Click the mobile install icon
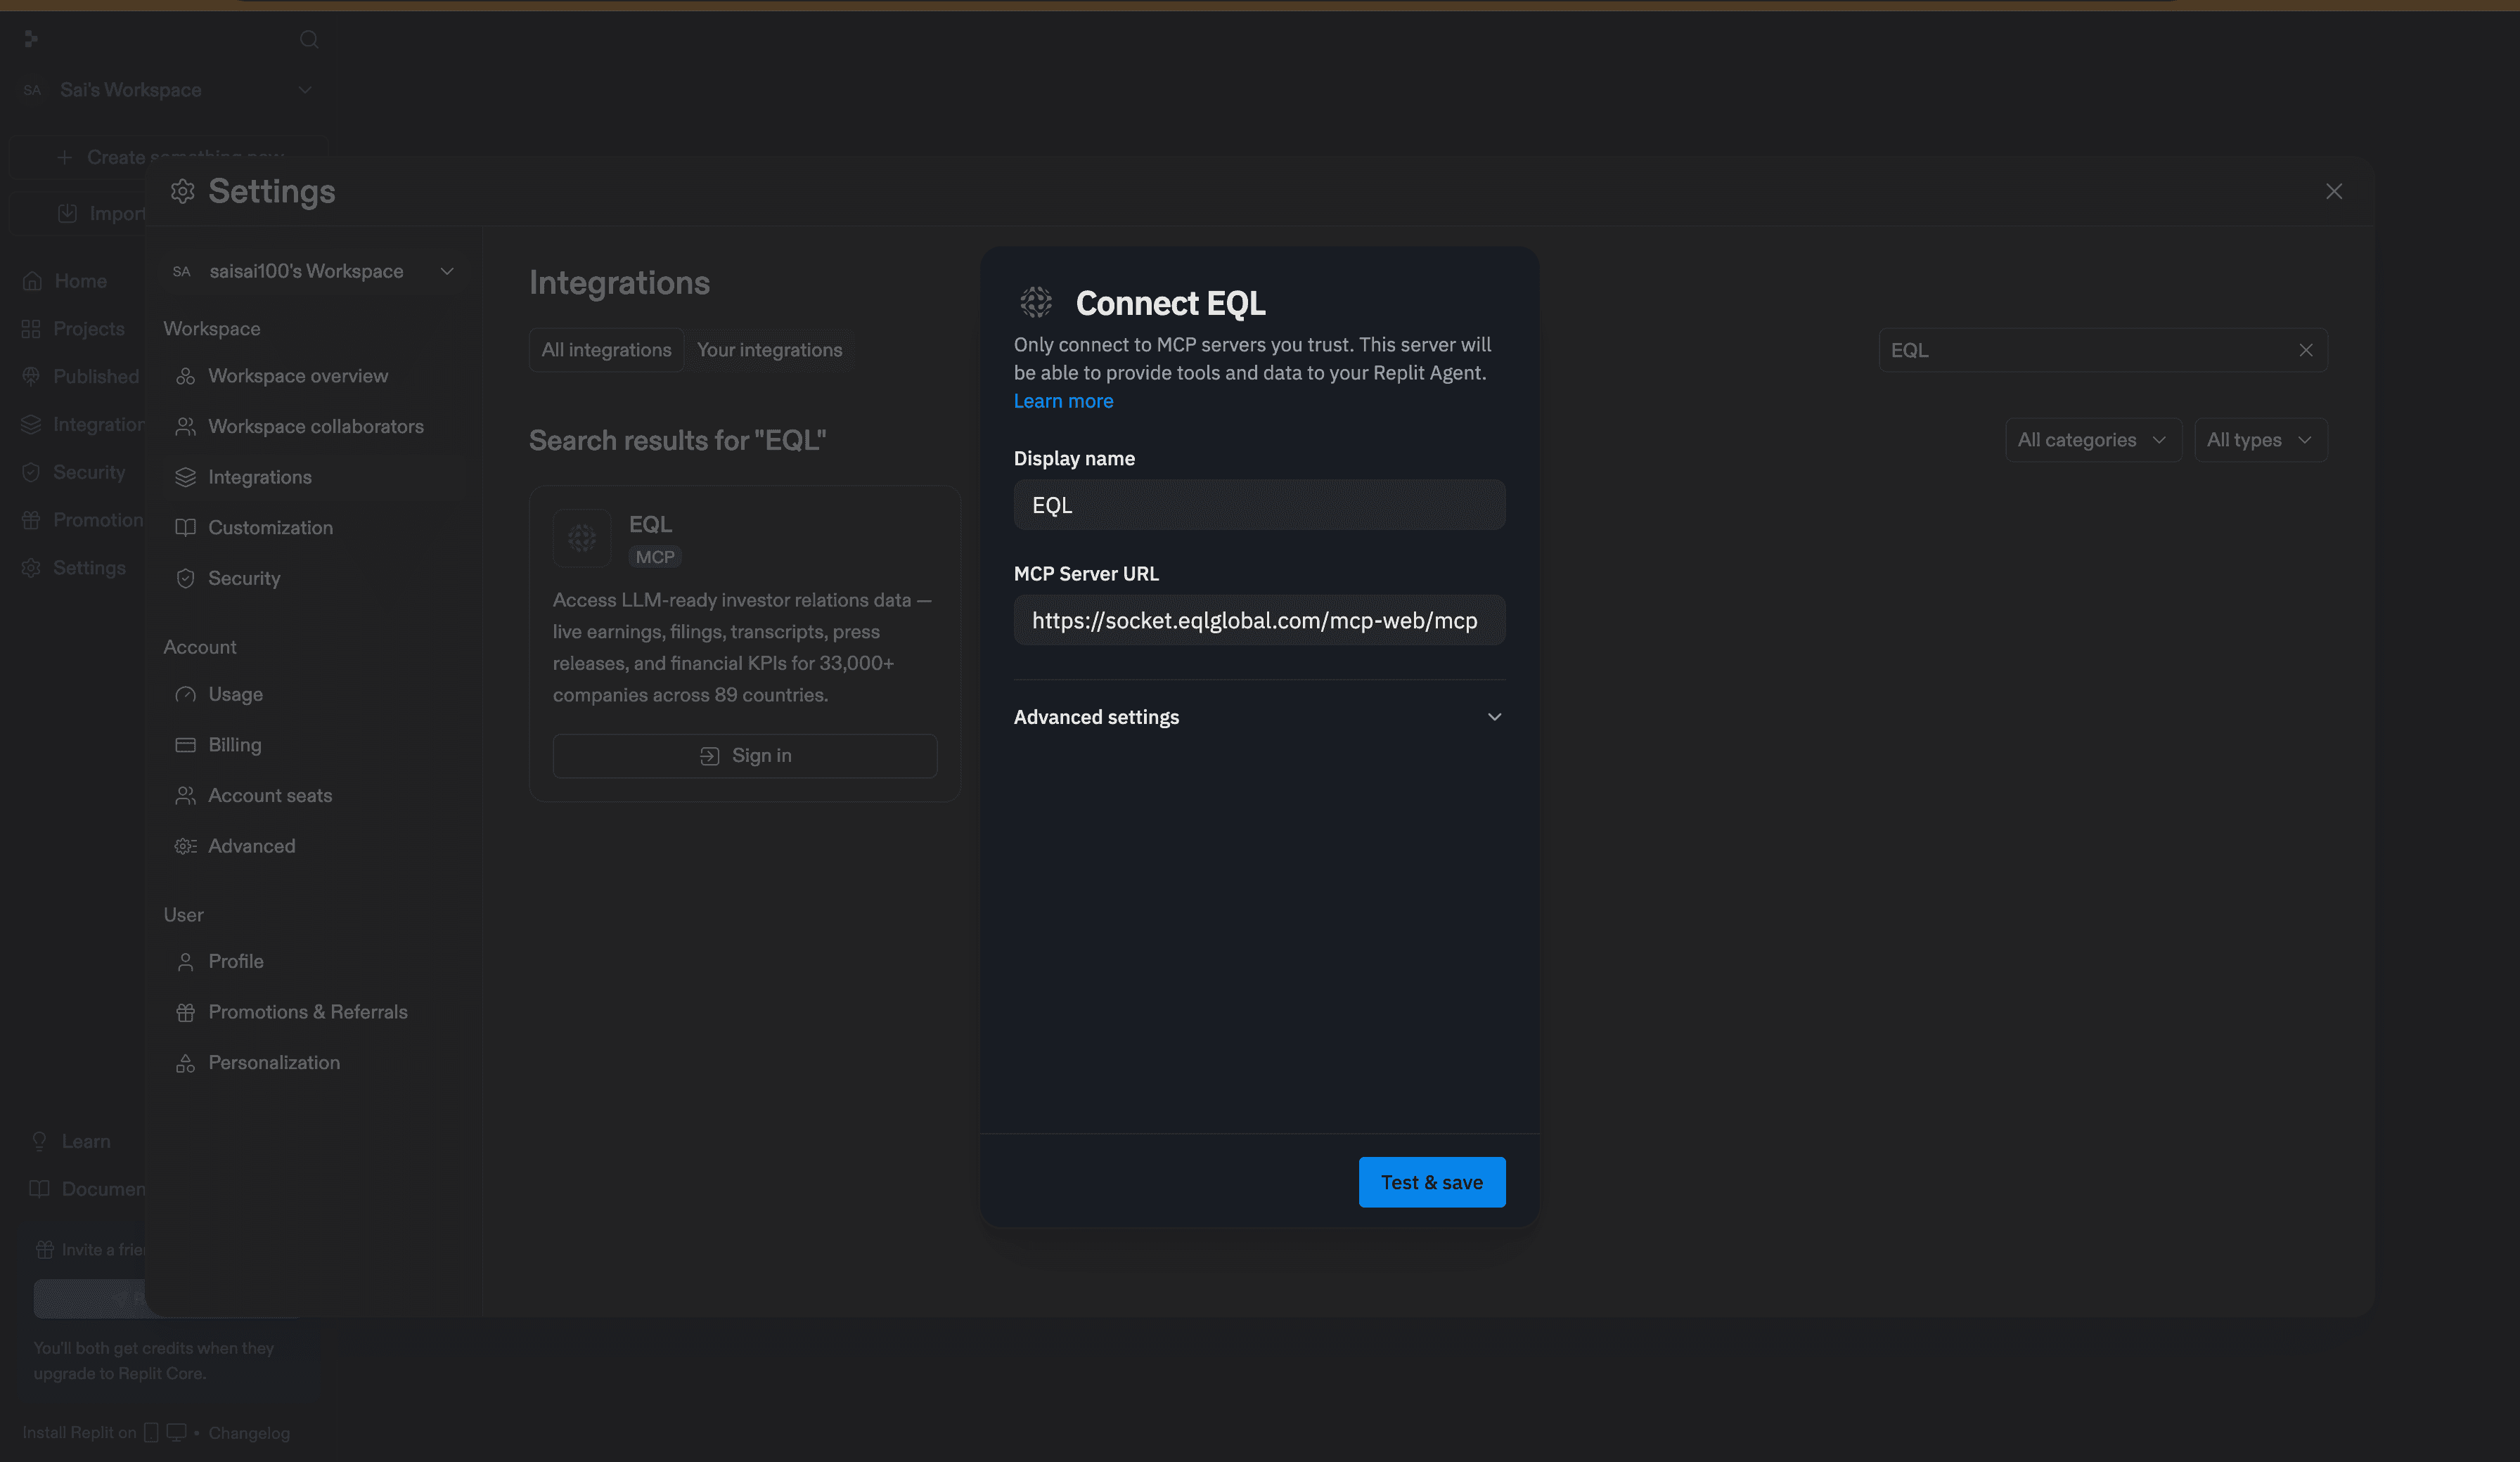 [151, 1432]
